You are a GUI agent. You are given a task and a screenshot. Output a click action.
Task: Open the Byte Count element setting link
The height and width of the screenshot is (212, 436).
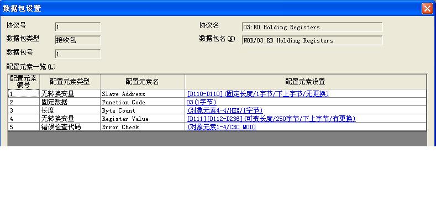[225, 110]
